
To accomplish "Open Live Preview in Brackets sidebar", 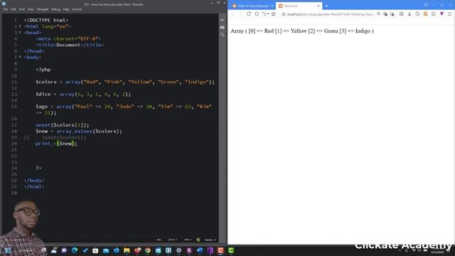I will 223,20.
